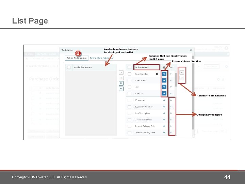Move selected column down in order
245x184 pixels.
point(182,78)
